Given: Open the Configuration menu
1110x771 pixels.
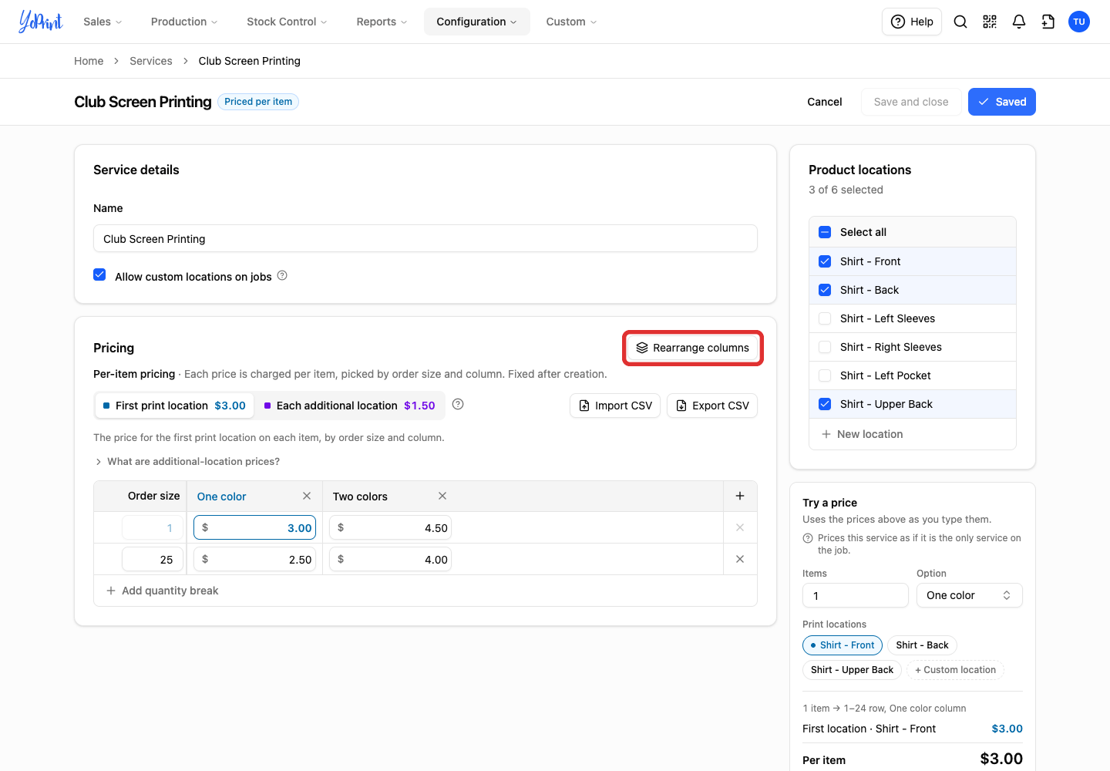Looking at the screenshot, I should 476,22.
